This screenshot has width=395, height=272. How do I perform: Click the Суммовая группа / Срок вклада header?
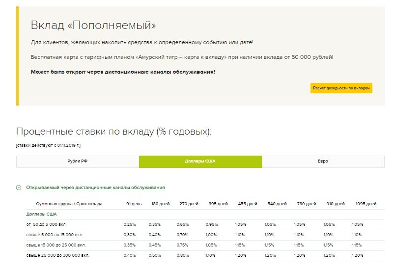pos(69,204)
